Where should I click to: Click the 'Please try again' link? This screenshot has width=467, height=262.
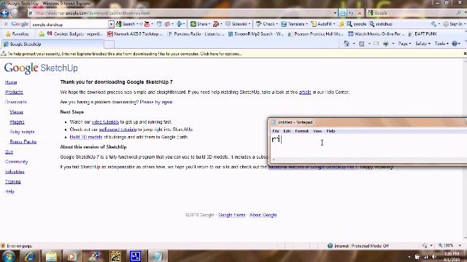156,102
